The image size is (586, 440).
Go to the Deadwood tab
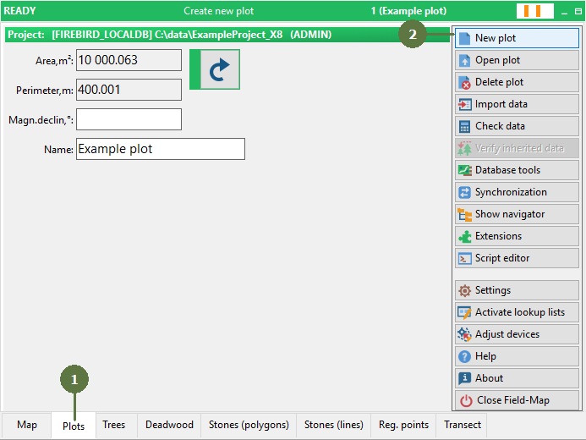tap(169, 425)
